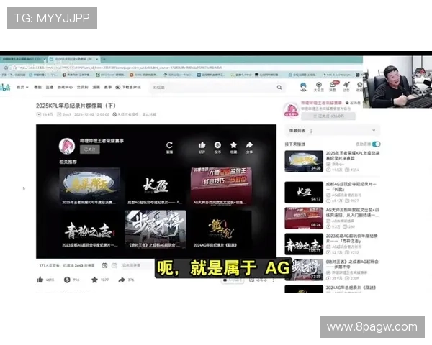Click the replay icon on the video end screen
432x345 pixels.
[x=169, y=145]
